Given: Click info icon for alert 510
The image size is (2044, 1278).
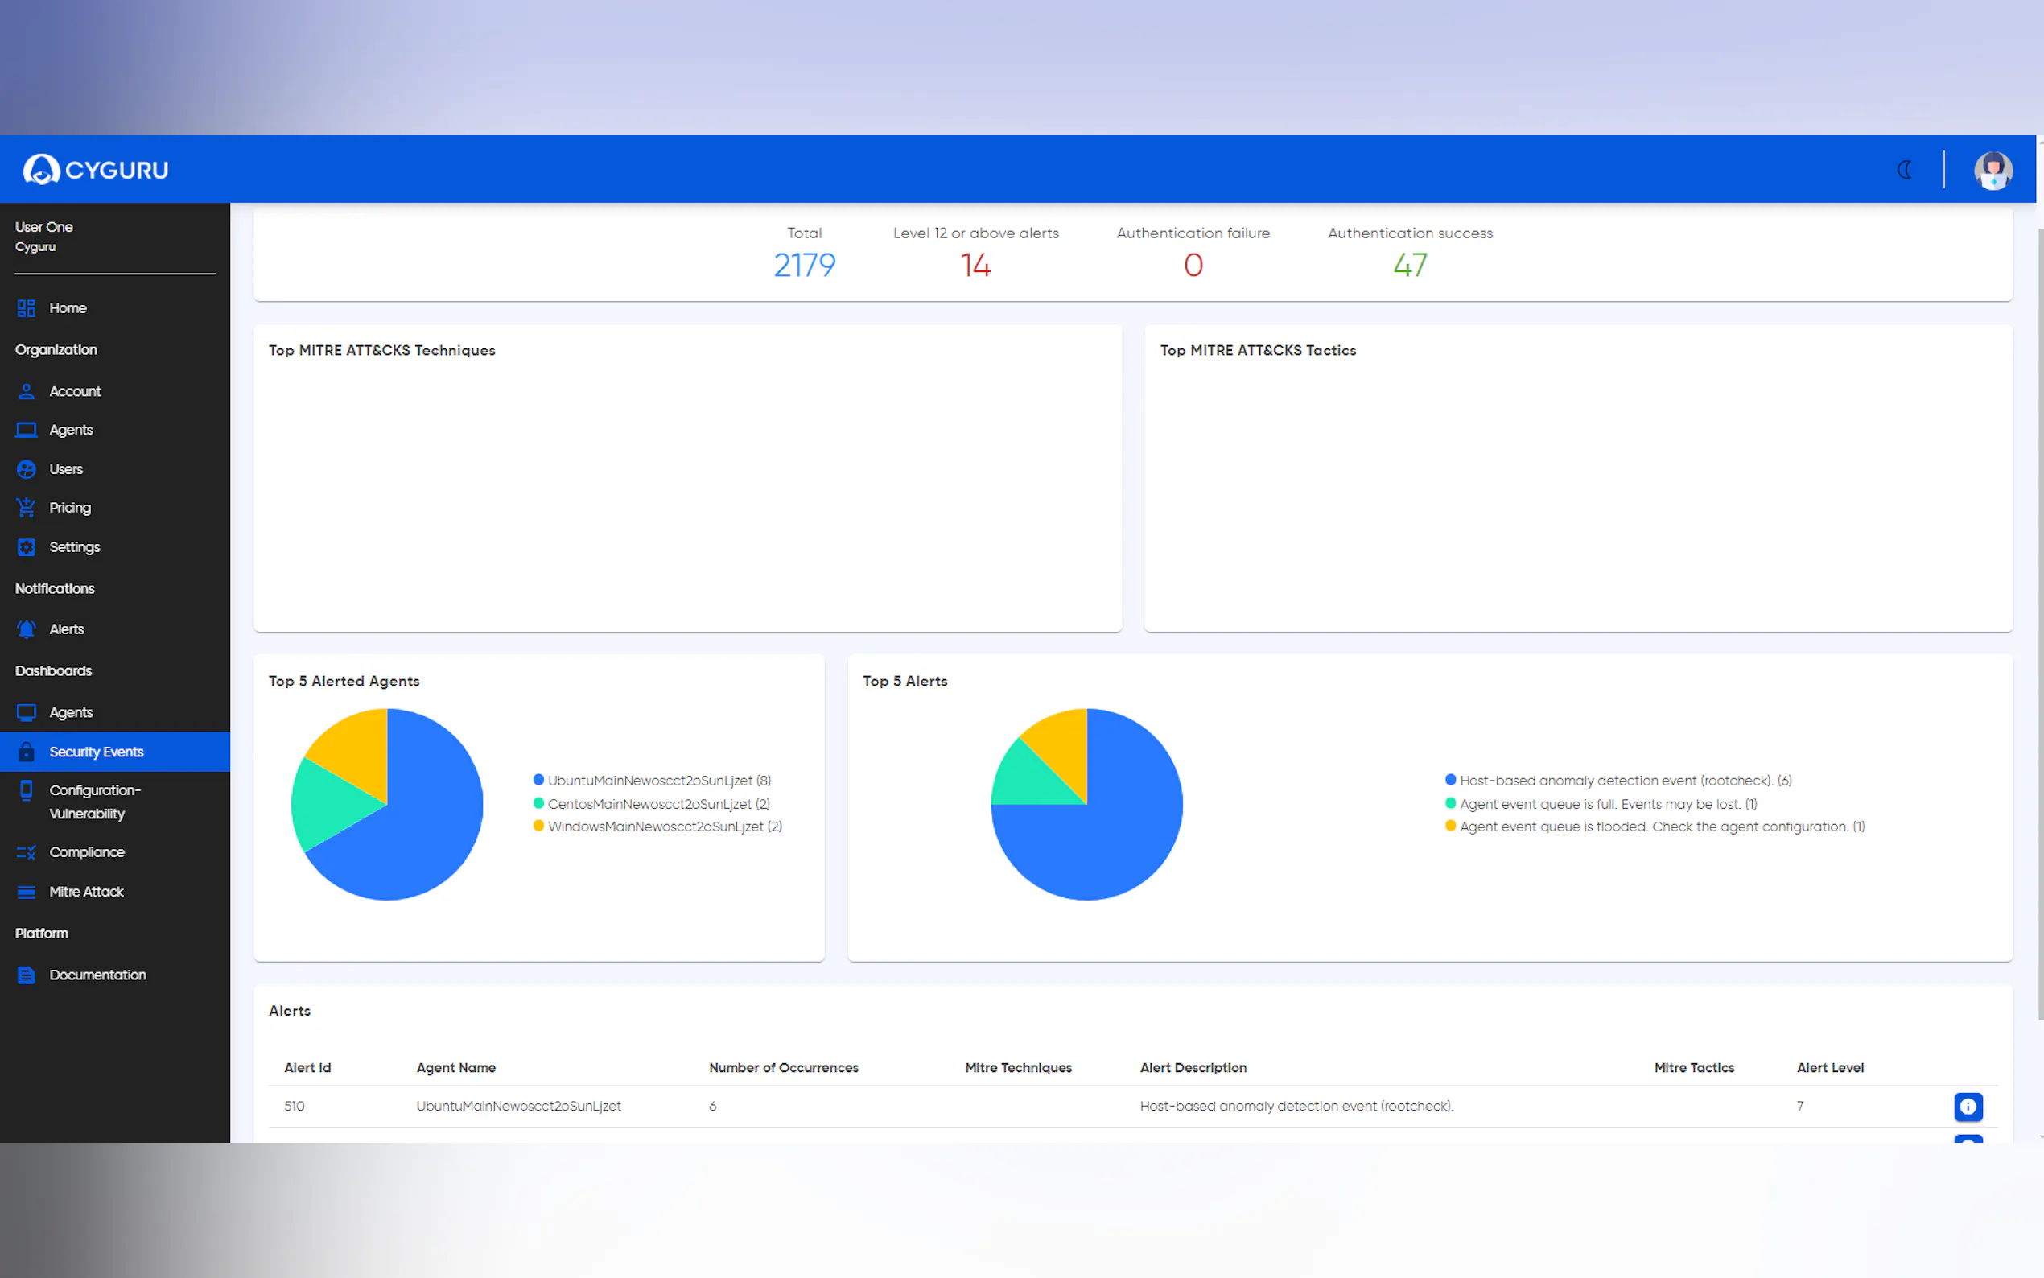Looking at the screenshot, I should [x=1968, y=1107].
